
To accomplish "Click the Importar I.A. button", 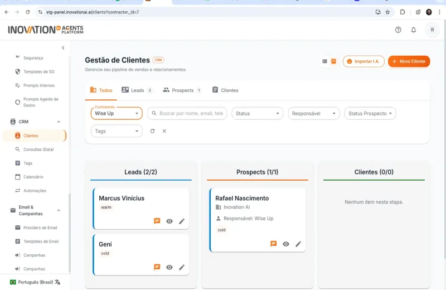I will [363, 61].
